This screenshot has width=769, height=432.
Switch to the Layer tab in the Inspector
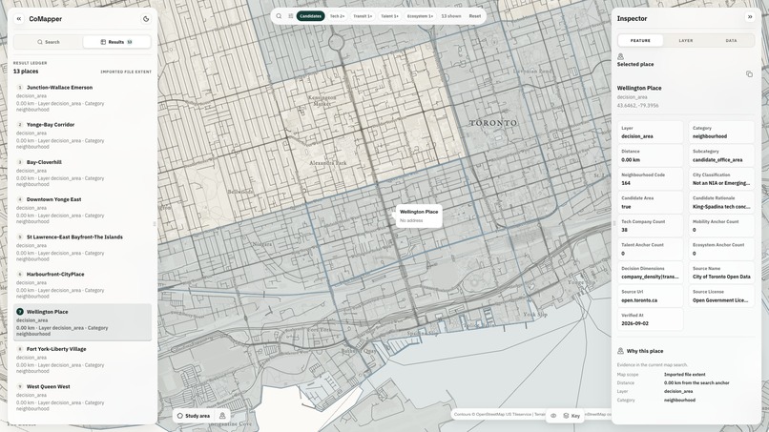click(686, 41)
